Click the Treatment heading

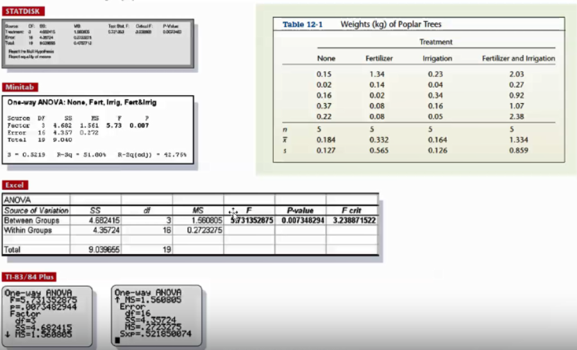click(436, 42)
